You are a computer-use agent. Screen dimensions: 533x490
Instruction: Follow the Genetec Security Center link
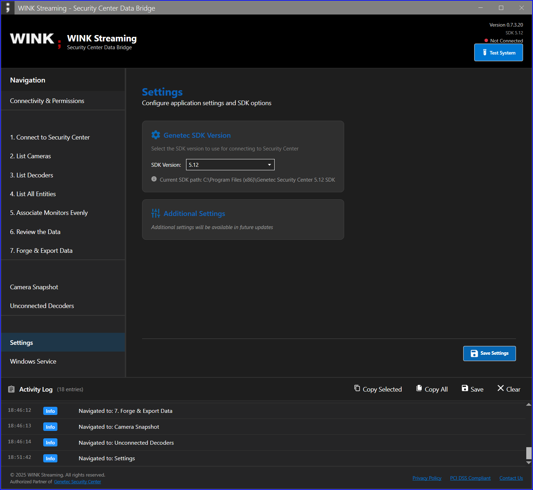tap(78, 482)
